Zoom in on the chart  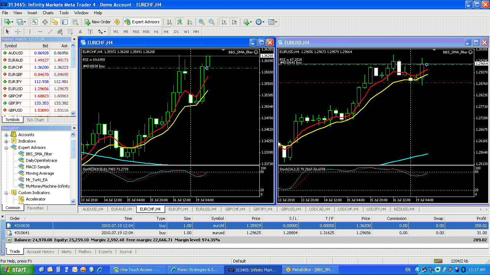tap(202, 22)
